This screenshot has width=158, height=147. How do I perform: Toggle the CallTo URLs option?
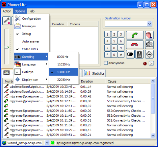click(x=31, y=49)
